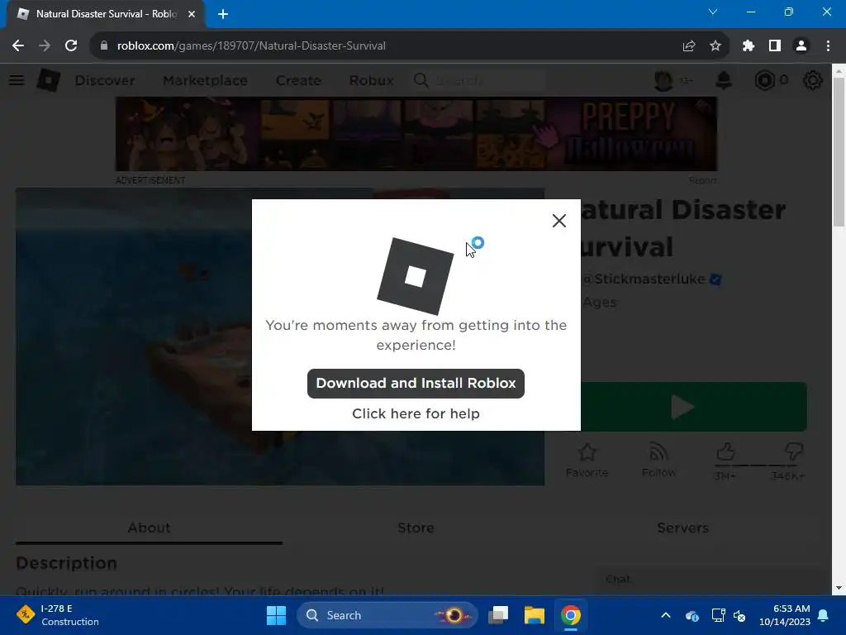The height and width of the screenshot is (635, 846).
Task: Switch to the About tab
Action: point(149,528)
